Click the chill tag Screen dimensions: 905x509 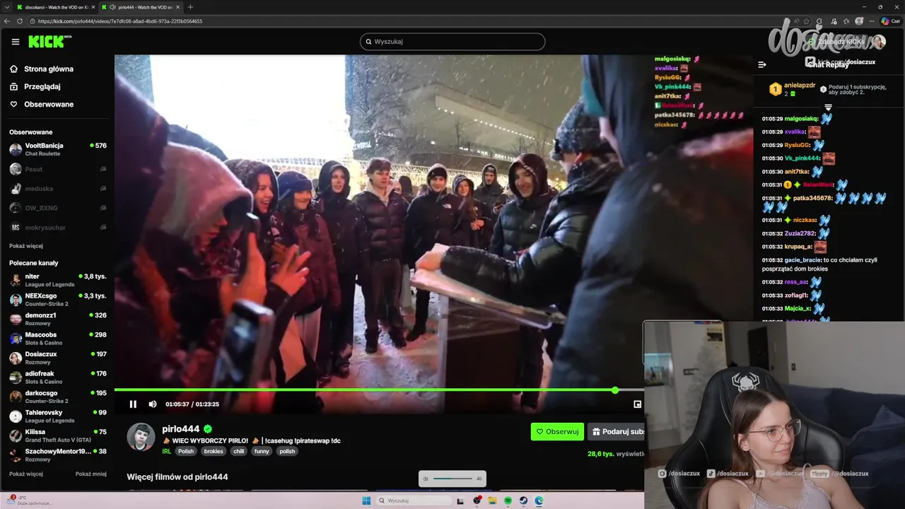tap(238, 451)
